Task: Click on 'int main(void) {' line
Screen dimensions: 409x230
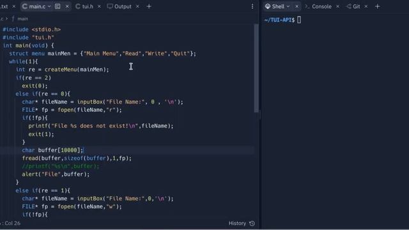Action: [x=28, y=45]
